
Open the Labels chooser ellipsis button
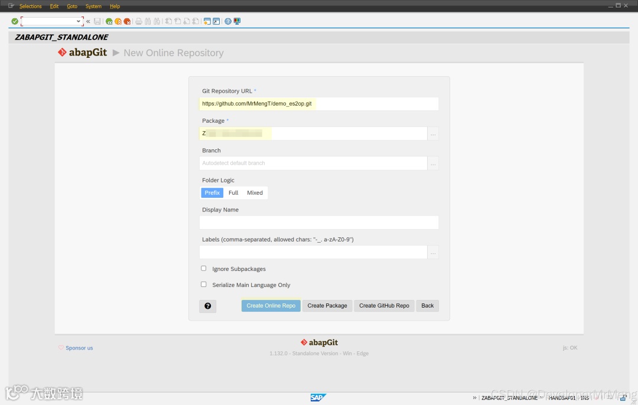tap(433, 252)
